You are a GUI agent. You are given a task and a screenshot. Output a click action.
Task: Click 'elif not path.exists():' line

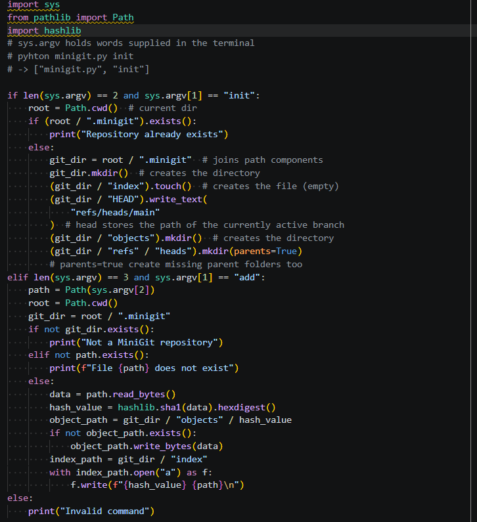click(x=89, y=355)
